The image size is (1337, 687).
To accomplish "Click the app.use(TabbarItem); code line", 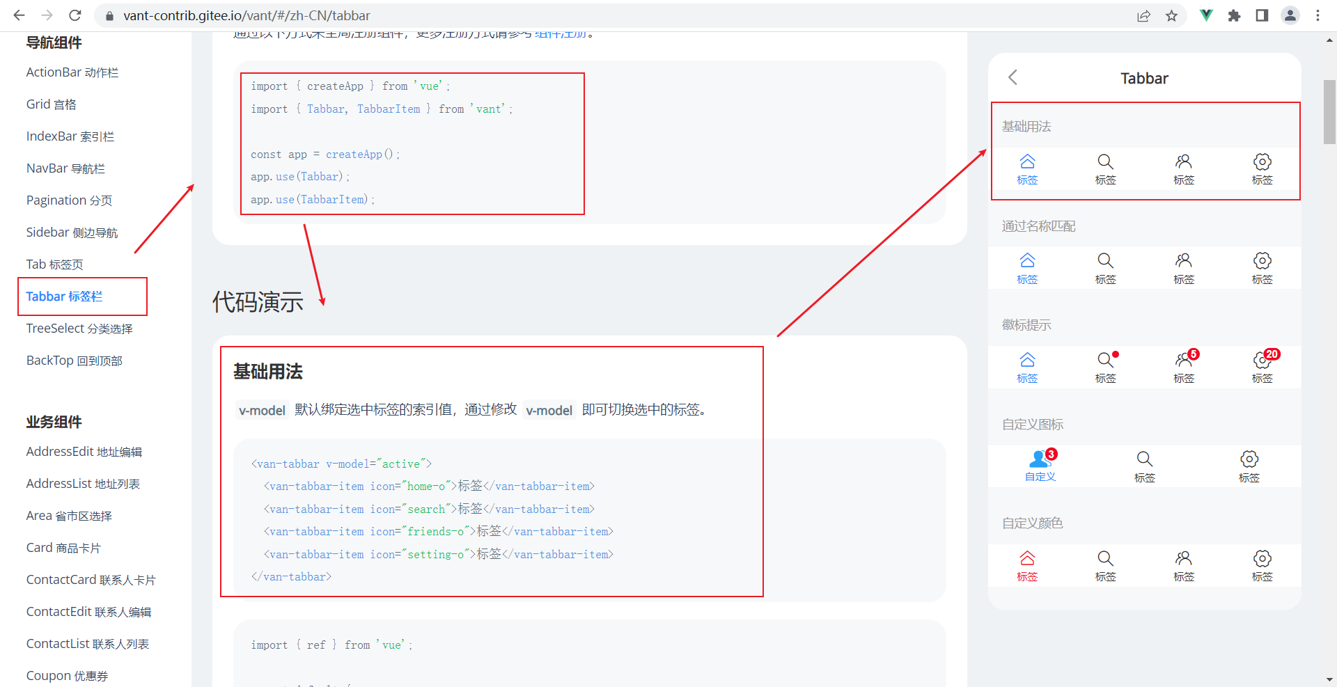I will click(x=313, y=200).
